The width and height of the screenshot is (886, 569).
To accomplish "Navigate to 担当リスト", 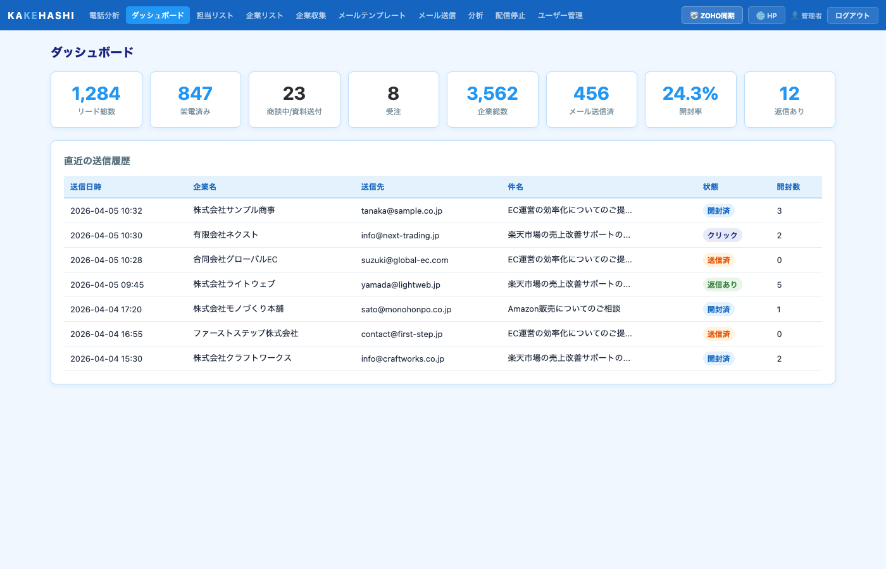I will (x=215, y=15).
